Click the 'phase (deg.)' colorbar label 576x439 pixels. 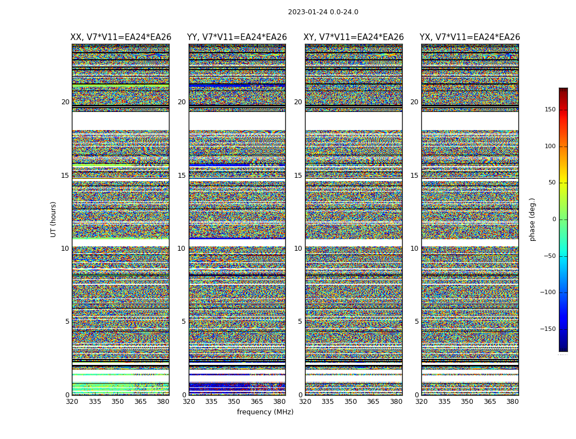coord(532,219)
